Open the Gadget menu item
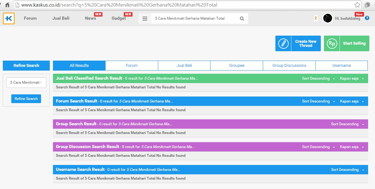Image resolution: width=375 pixels, height=189 pixels. tap(119, 18)
